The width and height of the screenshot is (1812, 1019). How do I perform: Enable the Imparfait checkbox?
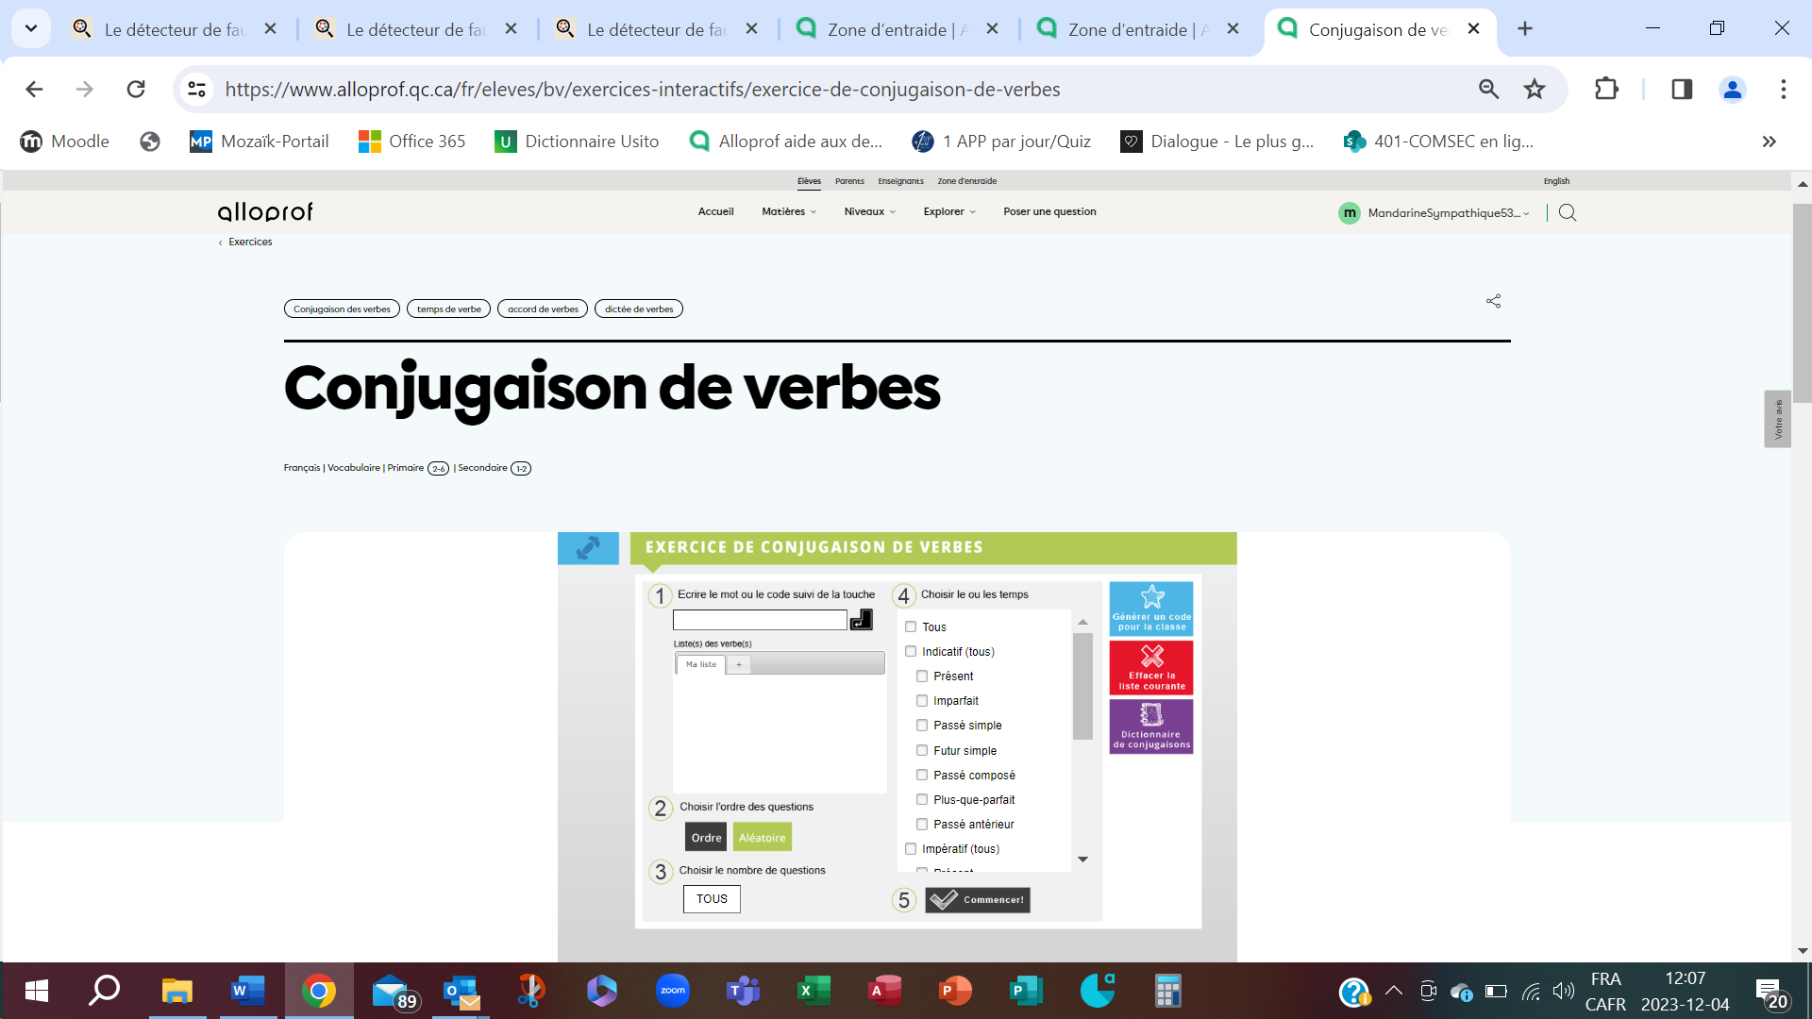[922, 701]
